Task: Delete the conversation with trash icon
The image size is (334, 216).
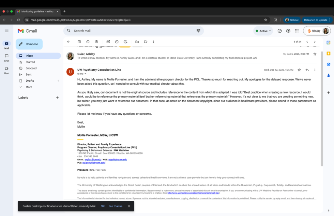Action: [x=97, y=42]
